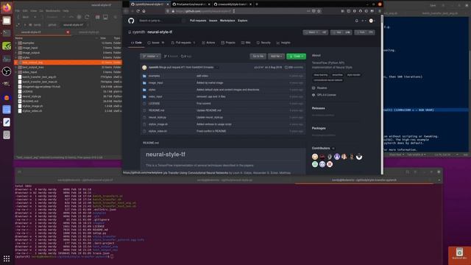Click the commit author avatar
This screenshot has width=471, height=265.
point(144,67)
